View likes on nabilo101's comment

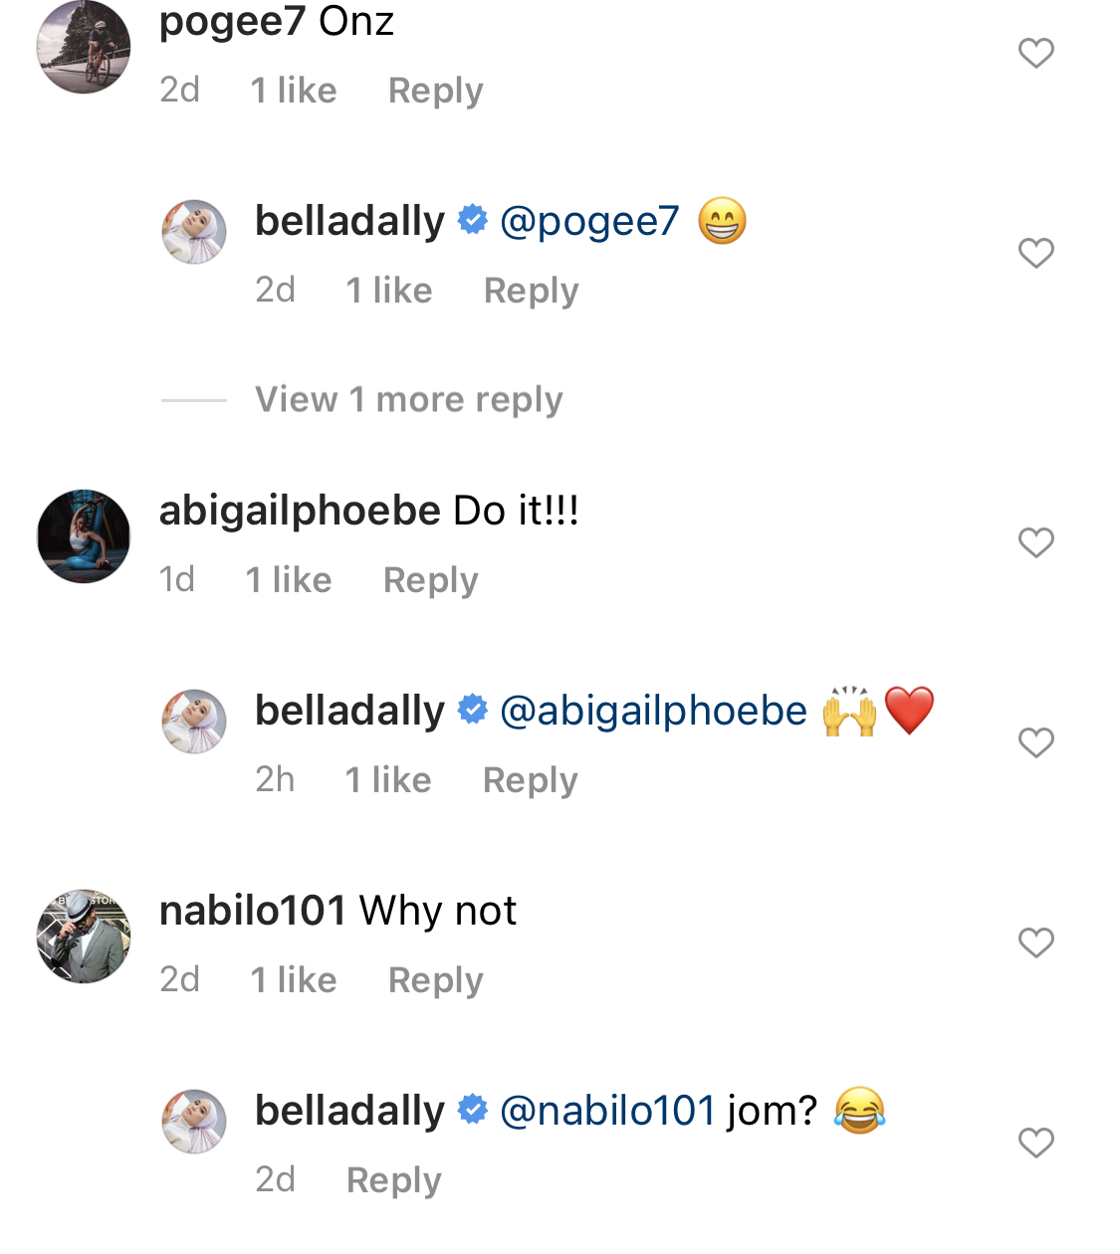(294, 980)
